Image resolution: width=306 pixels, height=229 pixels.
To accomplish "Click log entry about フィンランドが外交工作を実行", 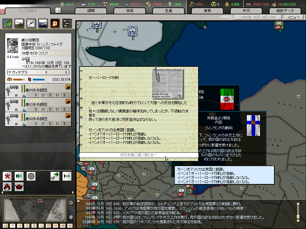I will tap(175, 217).
